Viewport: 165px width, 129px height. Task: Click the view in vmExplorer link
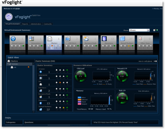[145, 61]
